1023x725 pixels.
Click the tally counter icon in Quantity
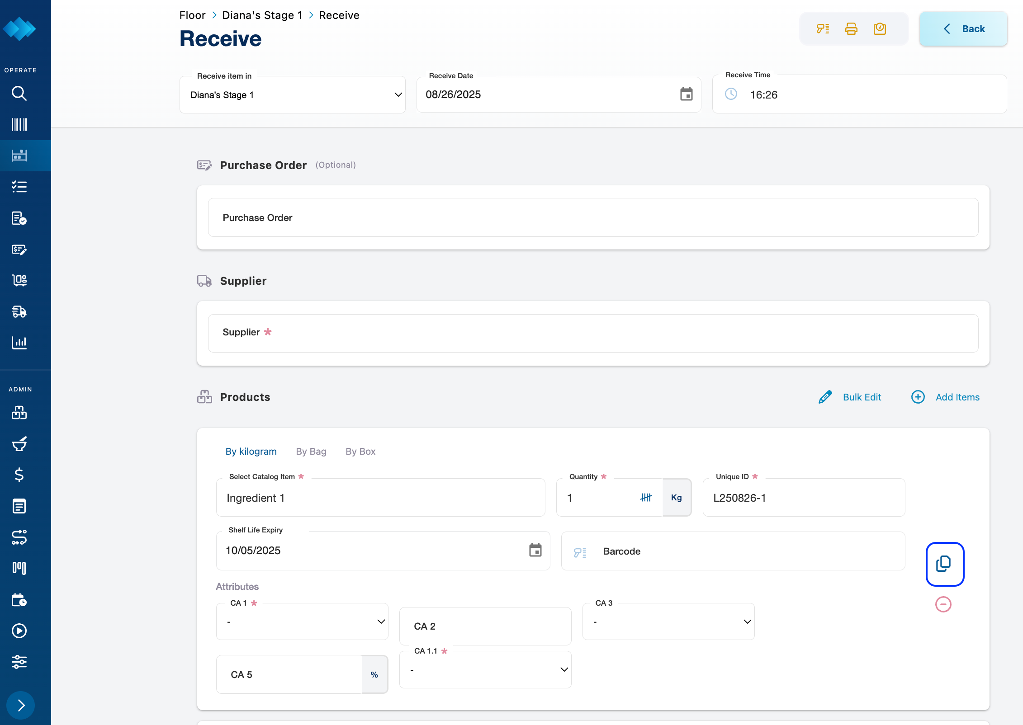click(x=646, y=498)
